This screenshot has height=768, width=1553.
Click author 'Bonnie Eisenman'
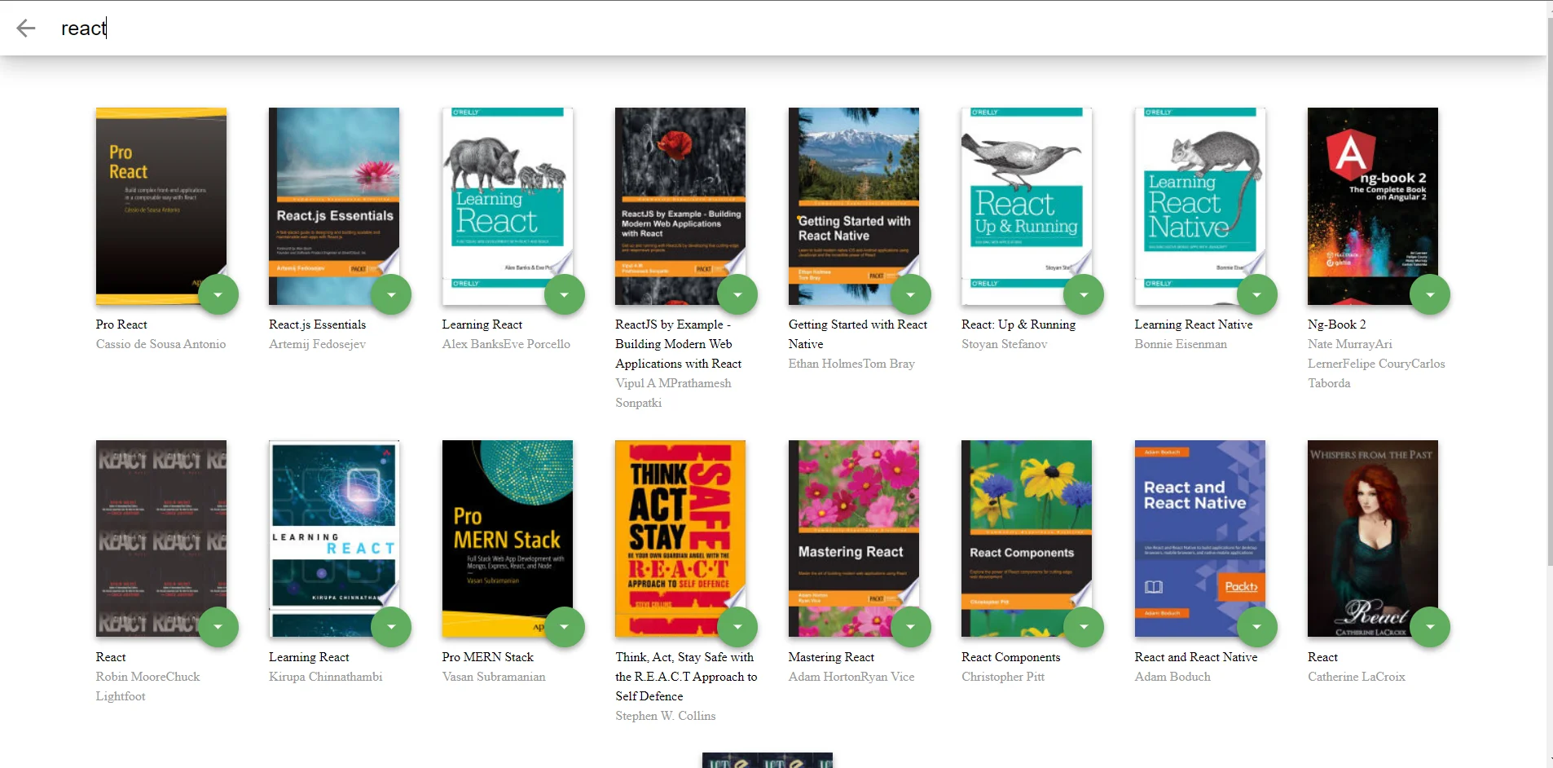(x=1181, y=344)
